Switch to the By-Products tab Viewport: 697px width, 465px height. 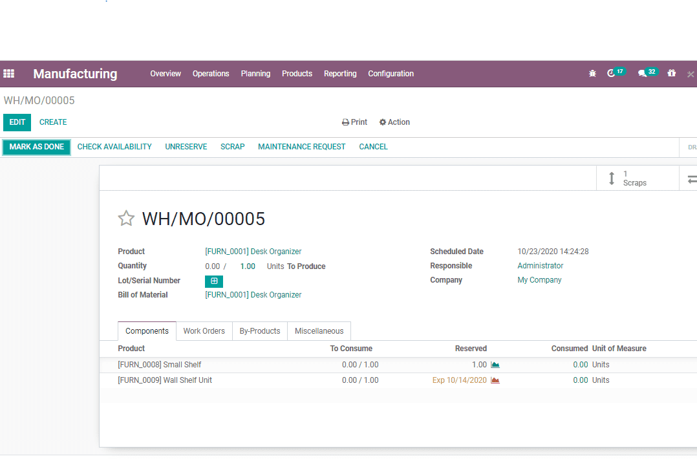[259, 330]
